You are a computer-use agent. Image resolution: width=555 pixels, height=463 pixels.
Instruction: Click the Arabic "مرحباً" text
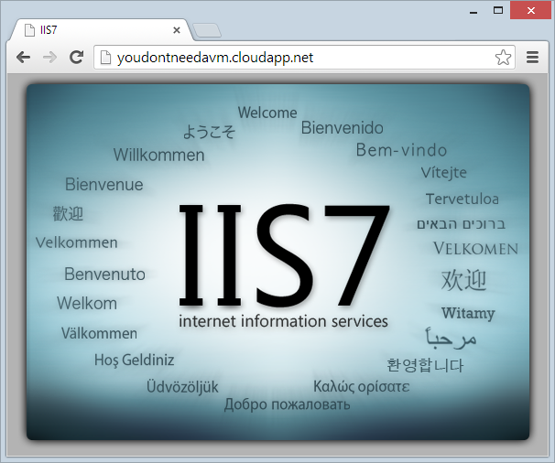coord(451,337)
